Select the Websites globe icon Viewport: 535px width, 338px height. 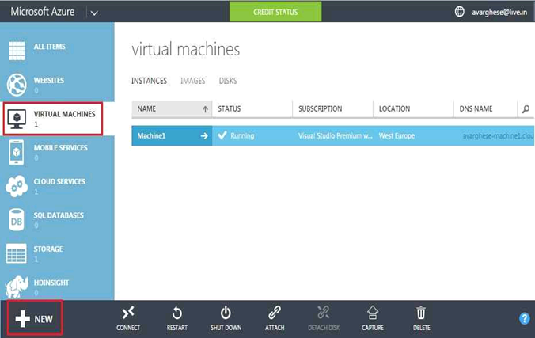[x=17, y=85]
